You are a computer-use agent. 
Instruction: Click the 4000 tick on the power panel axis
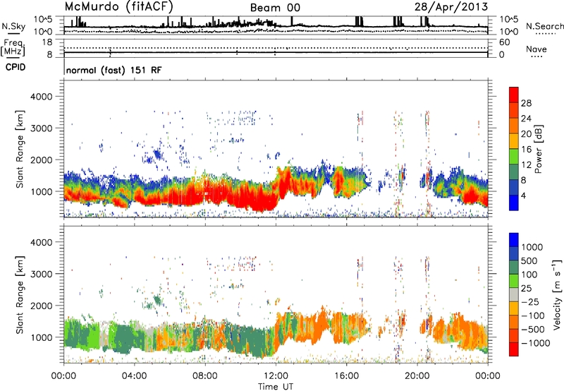[41, 97]
